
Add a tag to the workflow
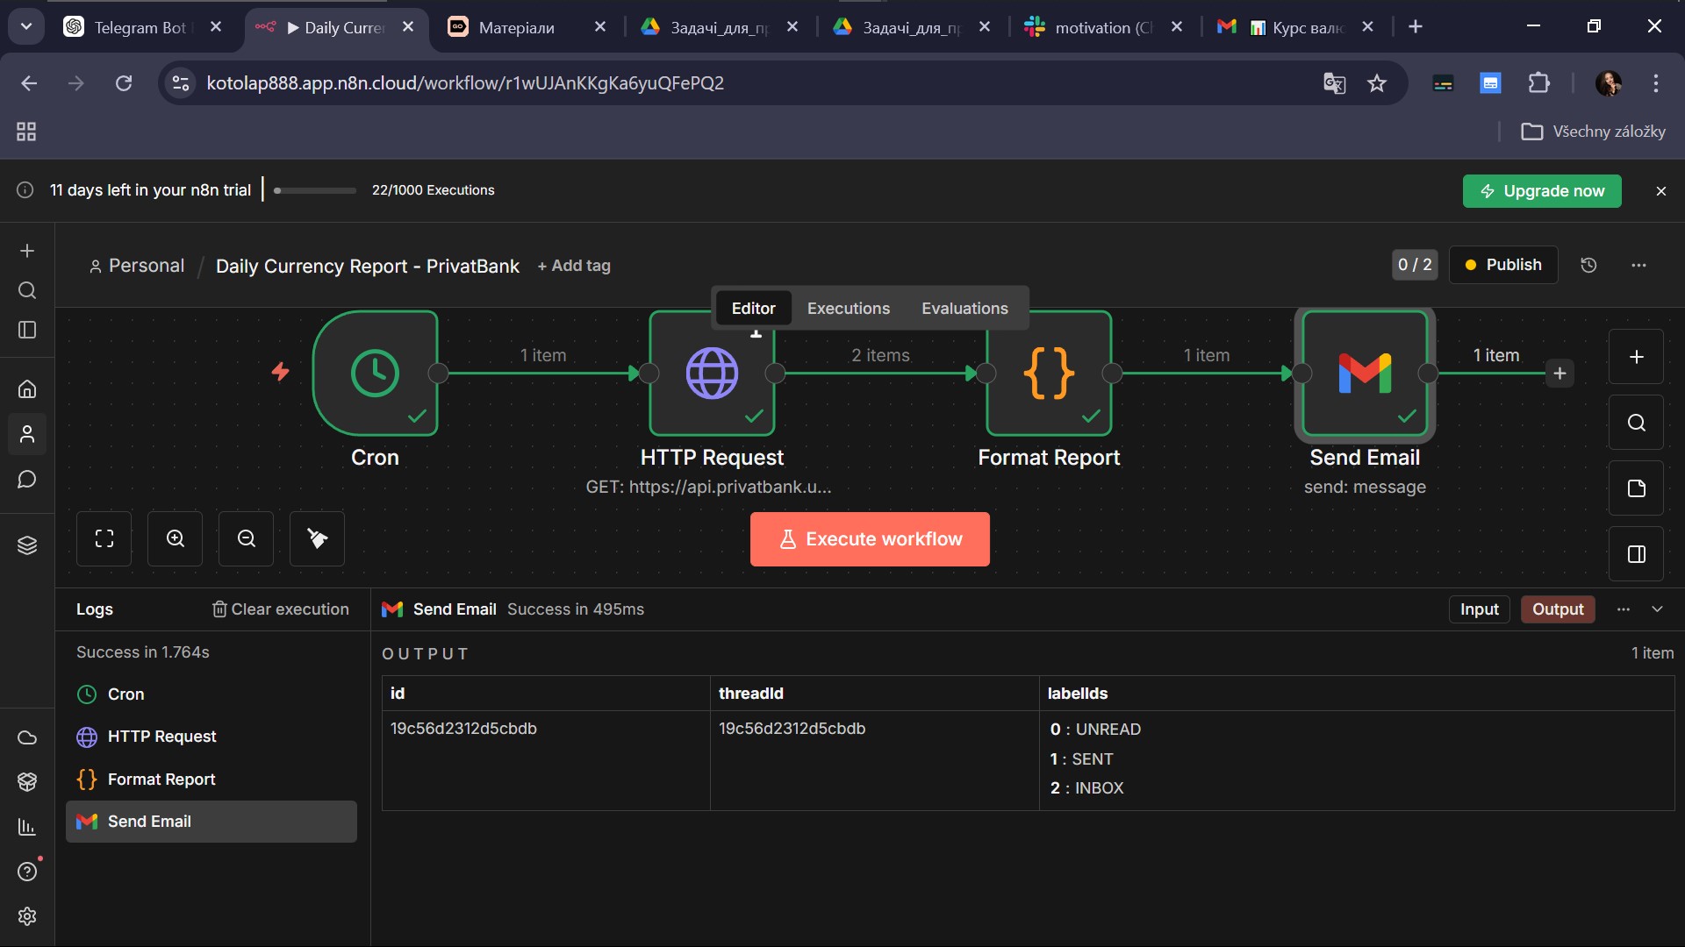[574, 266]
